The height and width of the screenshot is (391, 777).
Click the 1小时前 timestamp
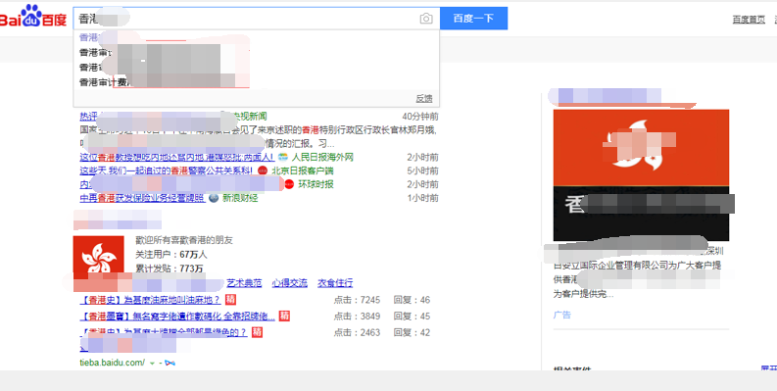[422, 198]
